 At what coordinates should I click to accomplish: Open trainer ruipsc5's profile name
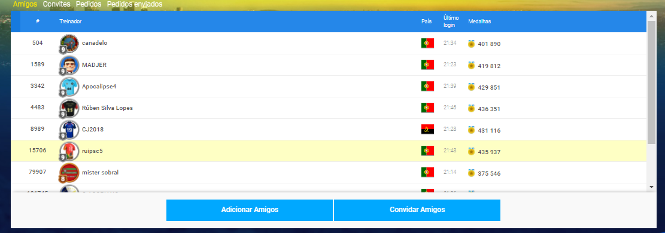92,151
